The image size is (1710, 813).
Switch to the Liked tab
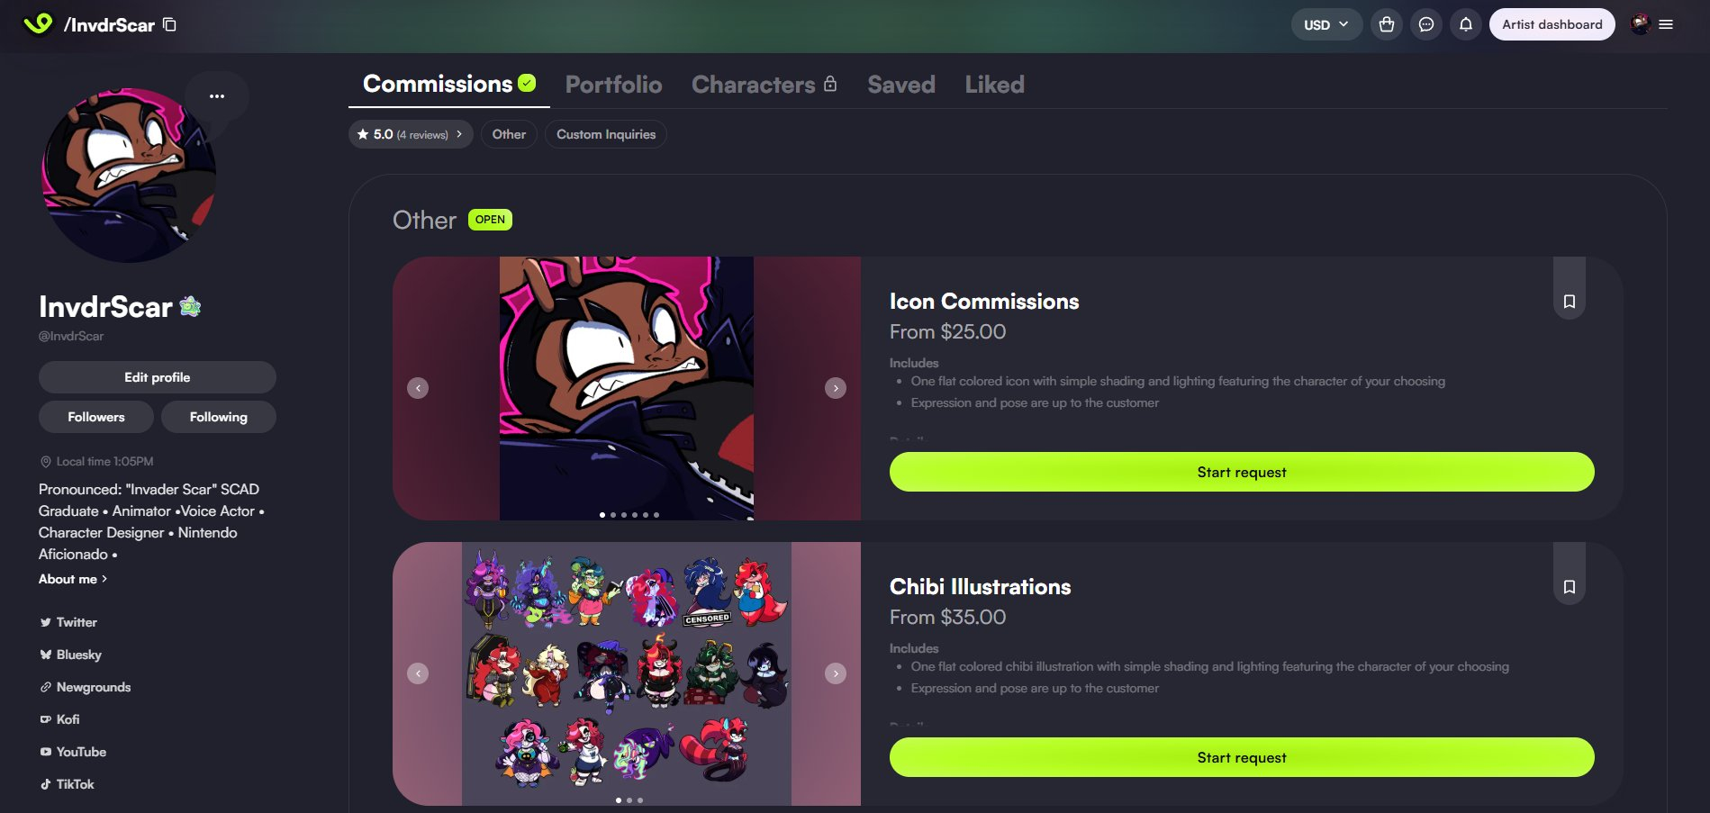click(994, 85)
